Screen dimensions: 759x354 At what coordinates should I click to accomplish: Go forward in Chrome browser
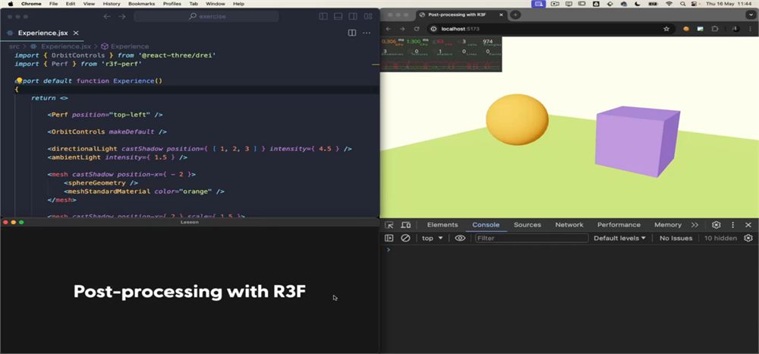tap(402, 29)
